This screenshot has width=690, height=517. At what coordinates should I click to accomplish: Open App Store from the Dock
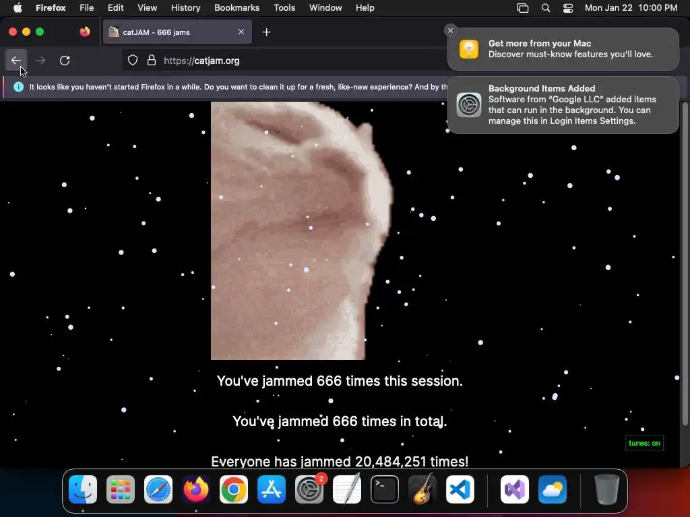pos(272,489)
